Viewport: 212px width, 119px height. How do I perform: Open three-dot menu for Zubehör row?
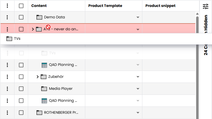click(x=7, y=77)
